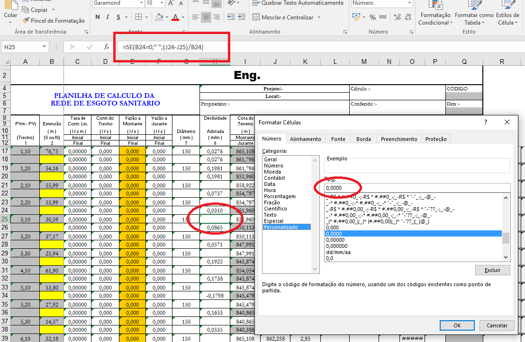525x342 pixels.
Task: Select the 0,00000 format code
Action: tap(335, 240)
